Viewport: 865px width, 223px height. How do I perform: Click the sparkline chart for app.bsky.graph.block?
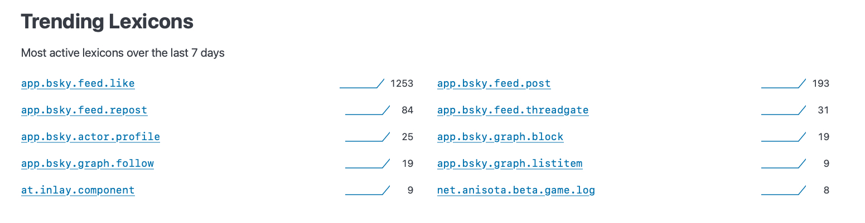pos(784,137)
